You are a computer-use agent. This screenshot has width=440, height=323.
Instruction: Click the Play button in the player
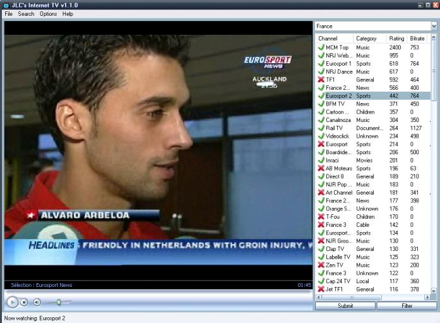click(x=12, y=302)
